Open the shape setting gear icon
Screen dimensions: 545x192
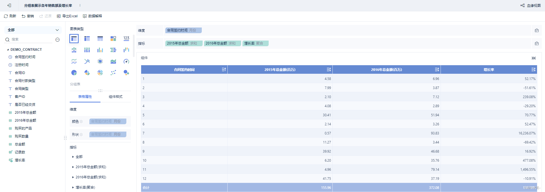tap(81, 134)
